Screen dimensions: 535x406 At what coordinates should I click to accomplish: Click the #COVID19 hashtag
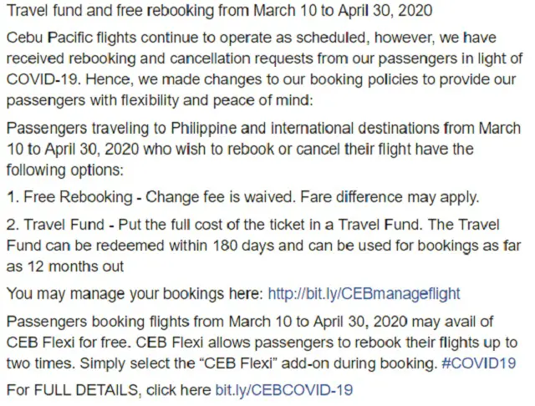pyautogui.click(x=479, y=363)
